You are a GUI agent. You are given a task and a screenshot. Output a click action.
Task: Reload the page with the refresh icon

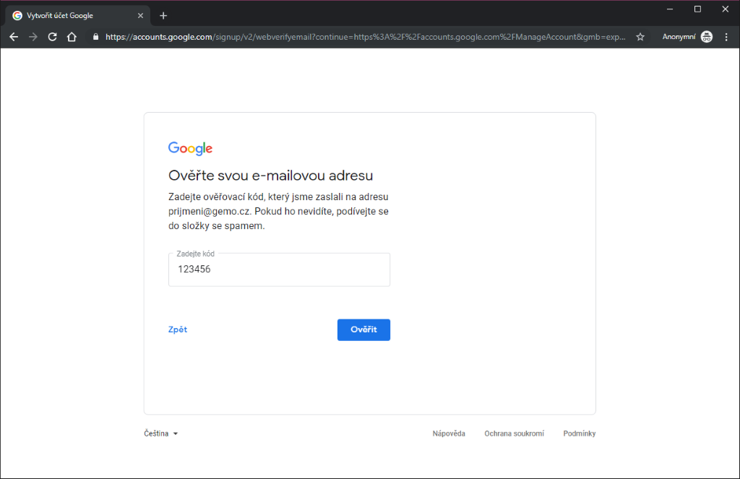52,37
